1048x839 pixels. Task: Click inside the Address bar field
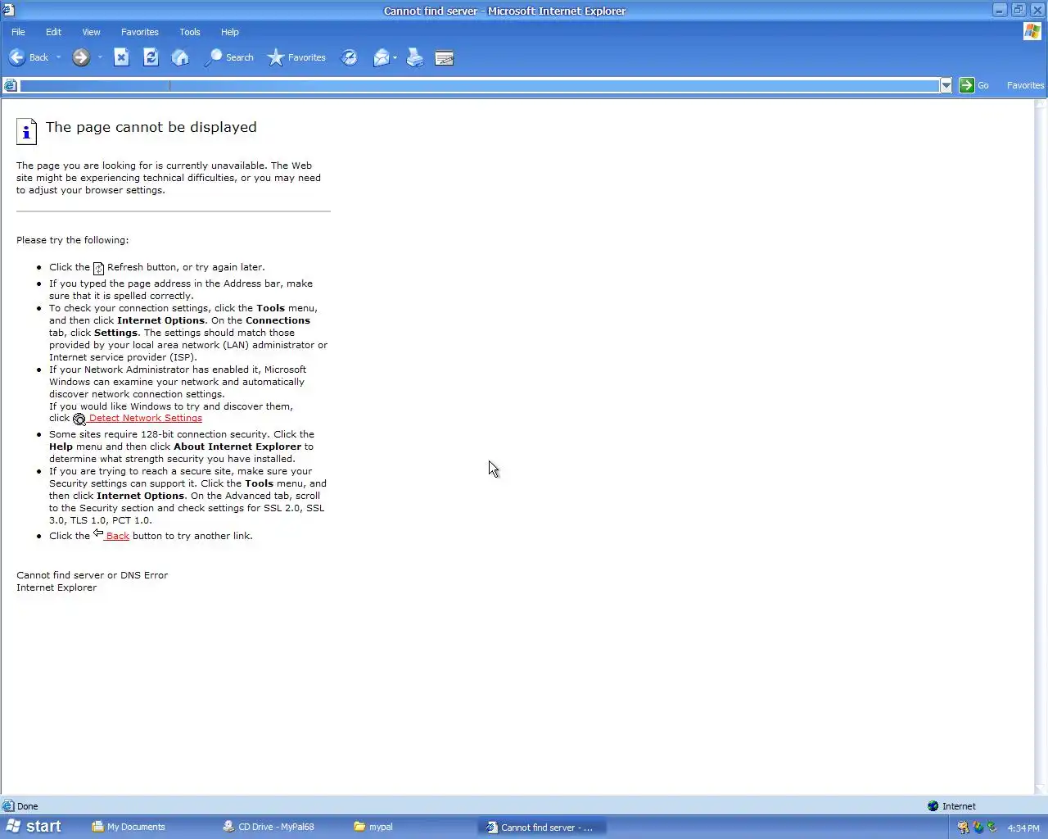coord(479,85)
